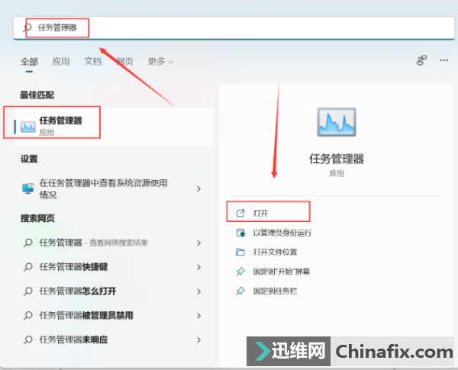
Task: Open the large Task Manager preview icon
Action: pyautogui.click(x=337, y=122)
